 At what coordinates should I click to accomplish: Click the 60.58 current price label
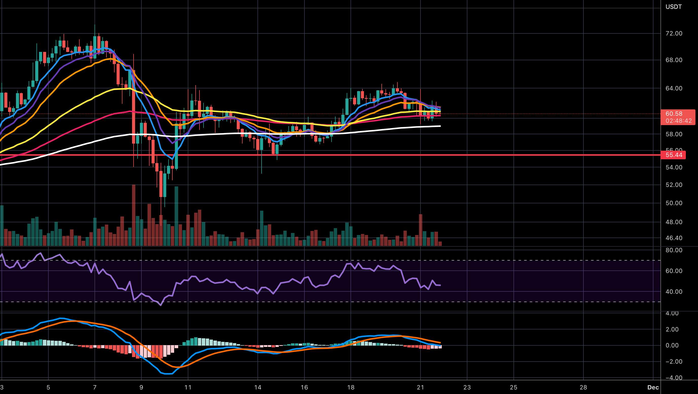coord(674,114)
